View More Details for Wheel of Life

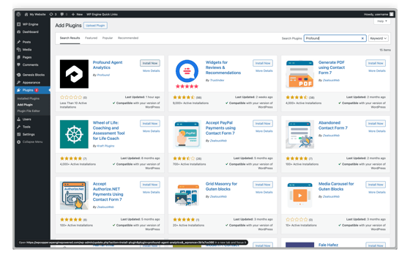click(151, 131)
